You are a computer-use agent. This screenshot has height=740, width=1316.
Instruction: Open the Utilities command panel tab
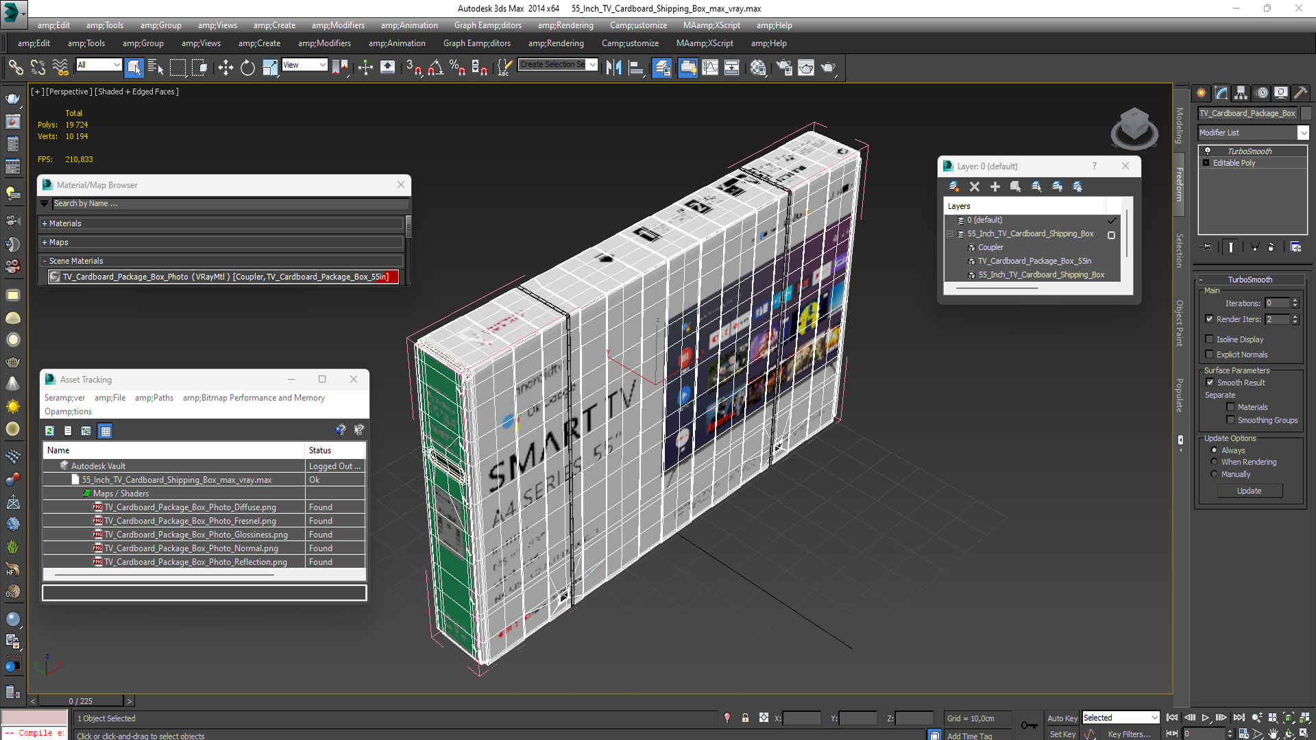tap(1300, 93)
